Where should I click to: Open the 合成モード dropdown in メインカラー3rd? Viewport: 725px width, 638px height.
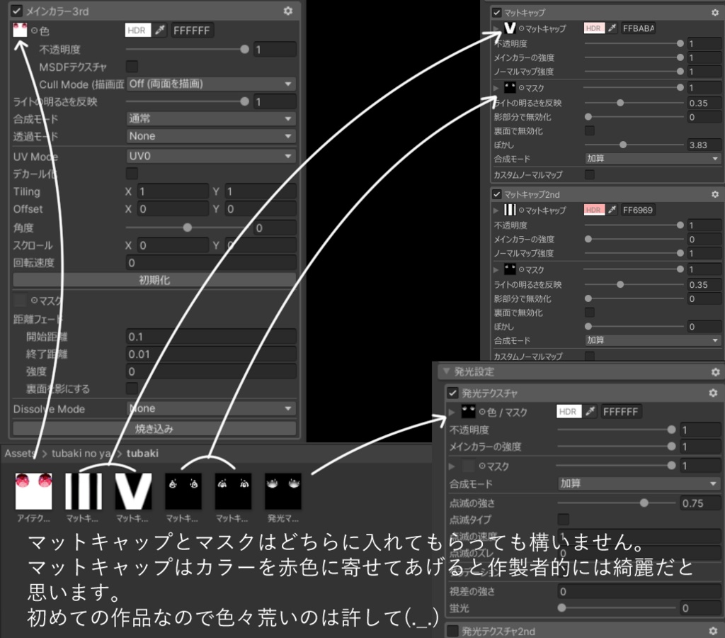211,118
